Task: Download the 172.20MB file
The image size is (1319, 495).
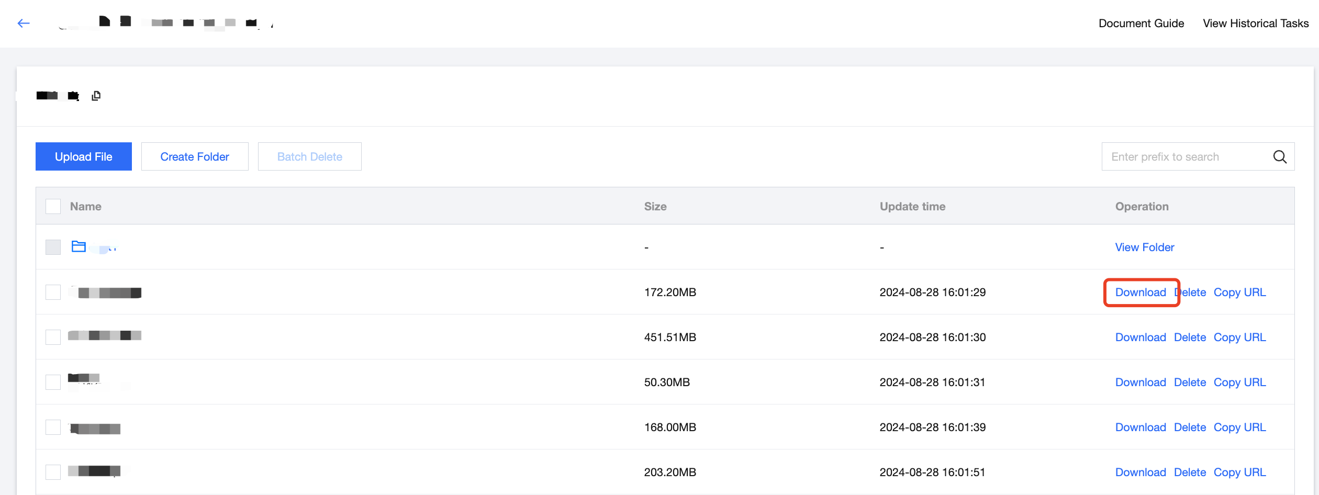Action: (1141, 292)
